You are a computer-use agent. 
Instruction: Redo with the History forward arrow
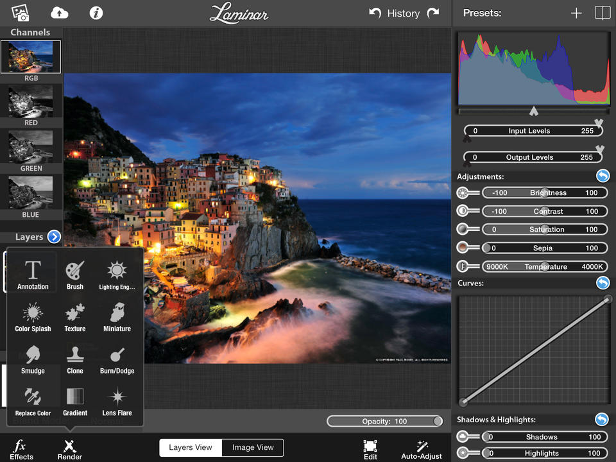point(433,13)
